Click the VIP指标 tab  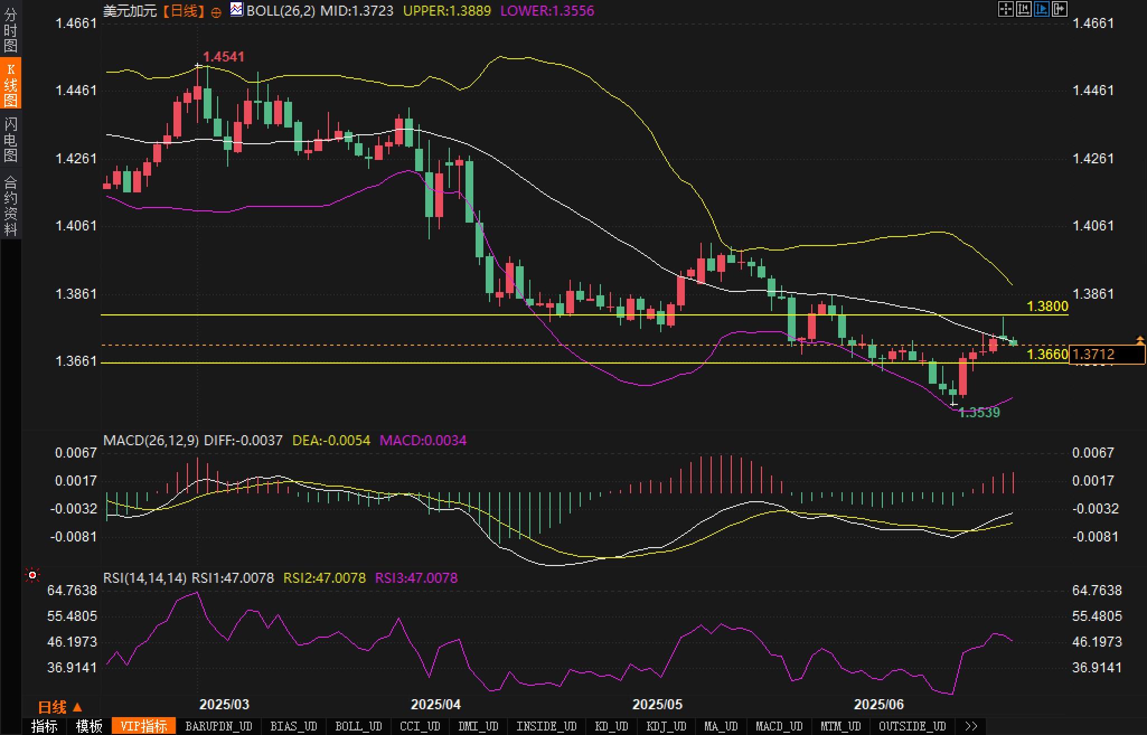(x=144, y=726)
